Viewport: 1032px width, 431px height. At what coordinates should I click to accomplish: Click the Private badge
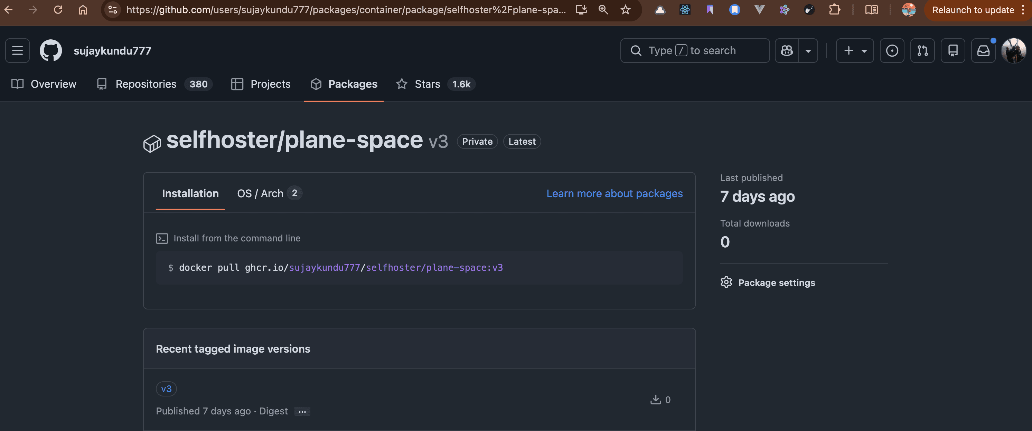pyautogui.click(x=477, y=141)
